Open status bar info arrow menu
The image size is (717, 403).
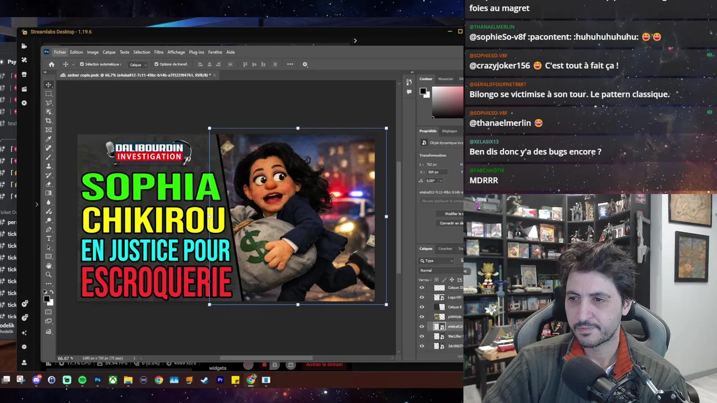click(x=134, y=358)
